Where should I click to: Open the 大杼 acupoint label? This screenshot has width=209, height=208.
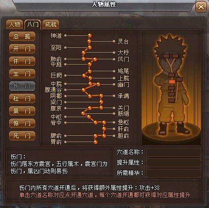123,53
